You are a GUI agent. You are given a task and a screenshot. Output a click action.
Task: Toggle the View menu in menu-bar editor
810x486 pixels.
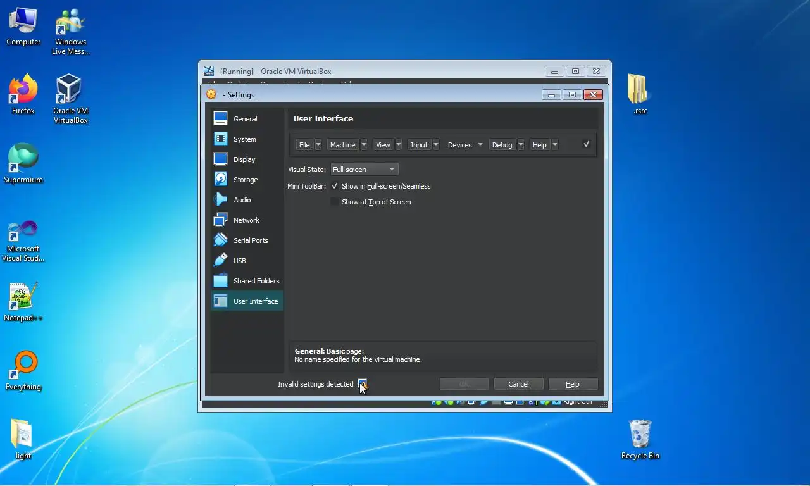pos(383,145)
